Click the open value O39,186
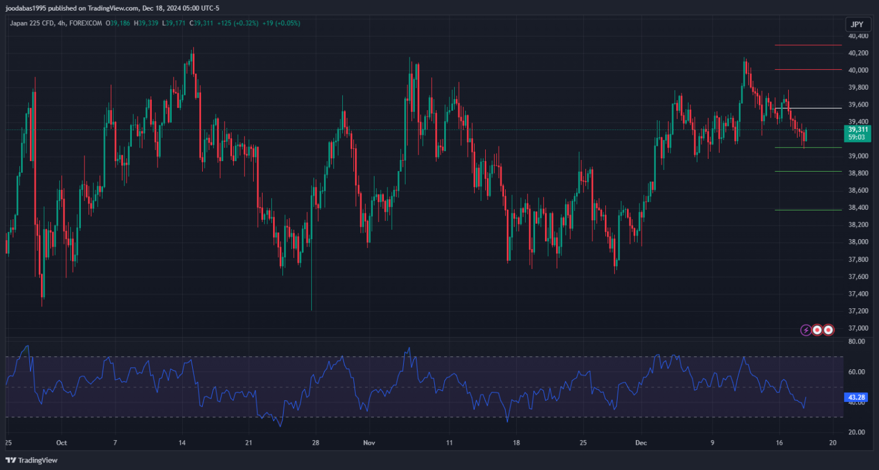 [x=119, y=23]
